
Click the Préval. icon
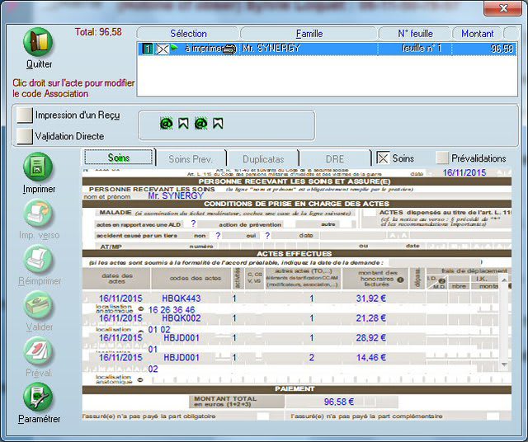(38, 351)
